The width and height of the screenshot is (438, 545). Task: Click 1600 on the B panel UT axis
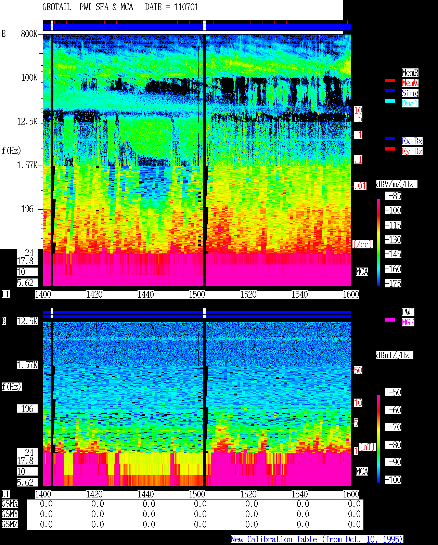[x=351, y=494]
